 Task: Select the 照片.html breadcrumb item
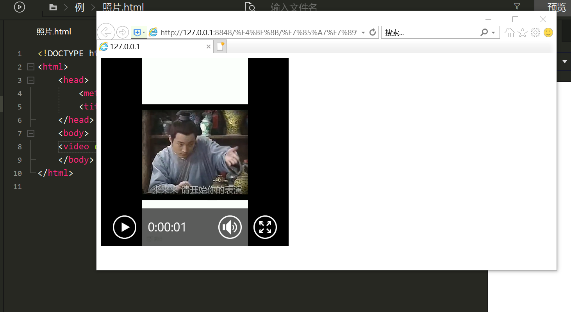pyautogui.click(x=123, y=7)
